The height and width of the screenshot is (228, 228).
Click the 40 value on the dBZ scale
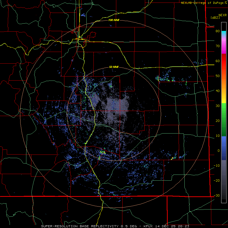(218, 91)
